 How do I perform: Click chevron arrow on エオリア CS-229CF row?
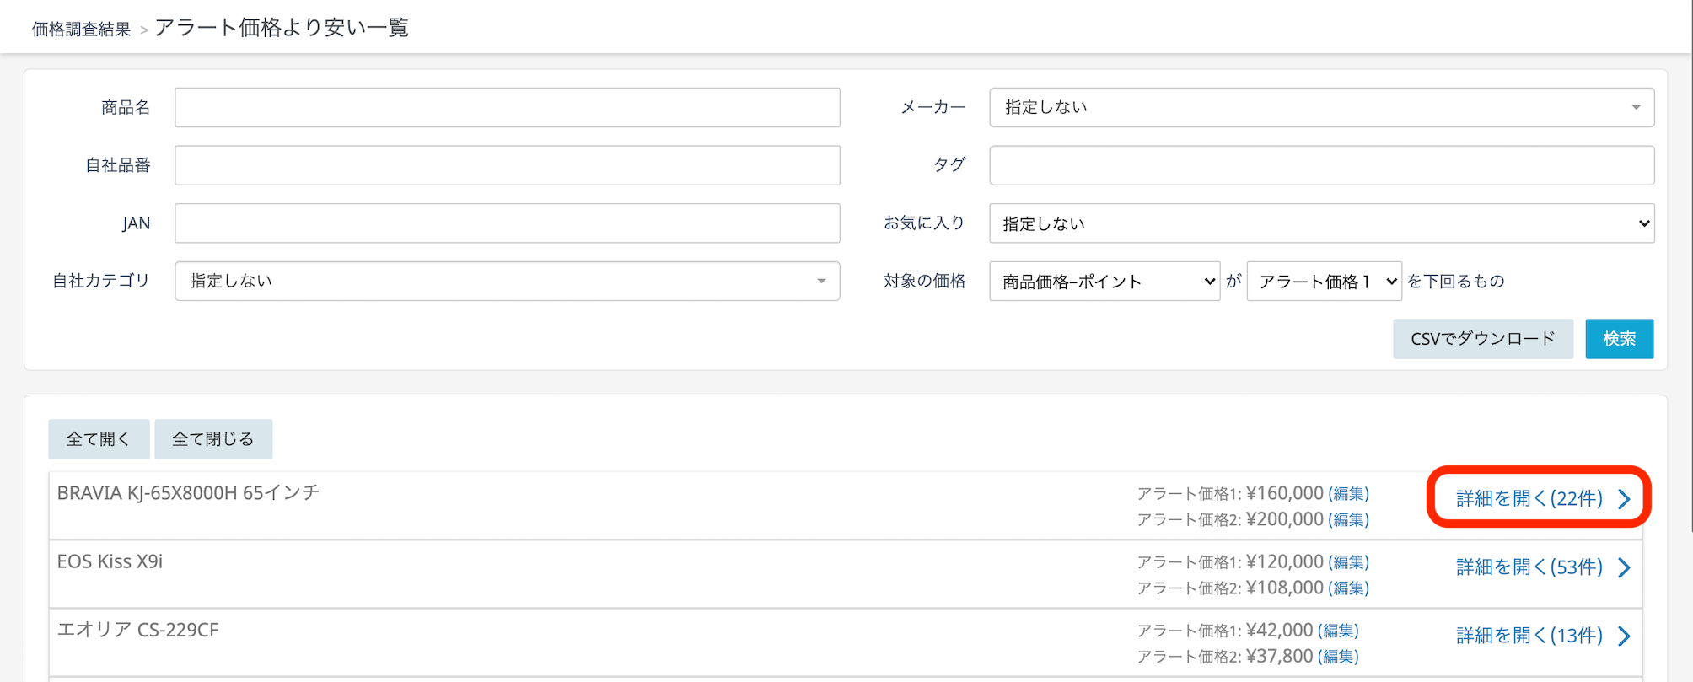pyautogui.click(x=1624, y=636)
